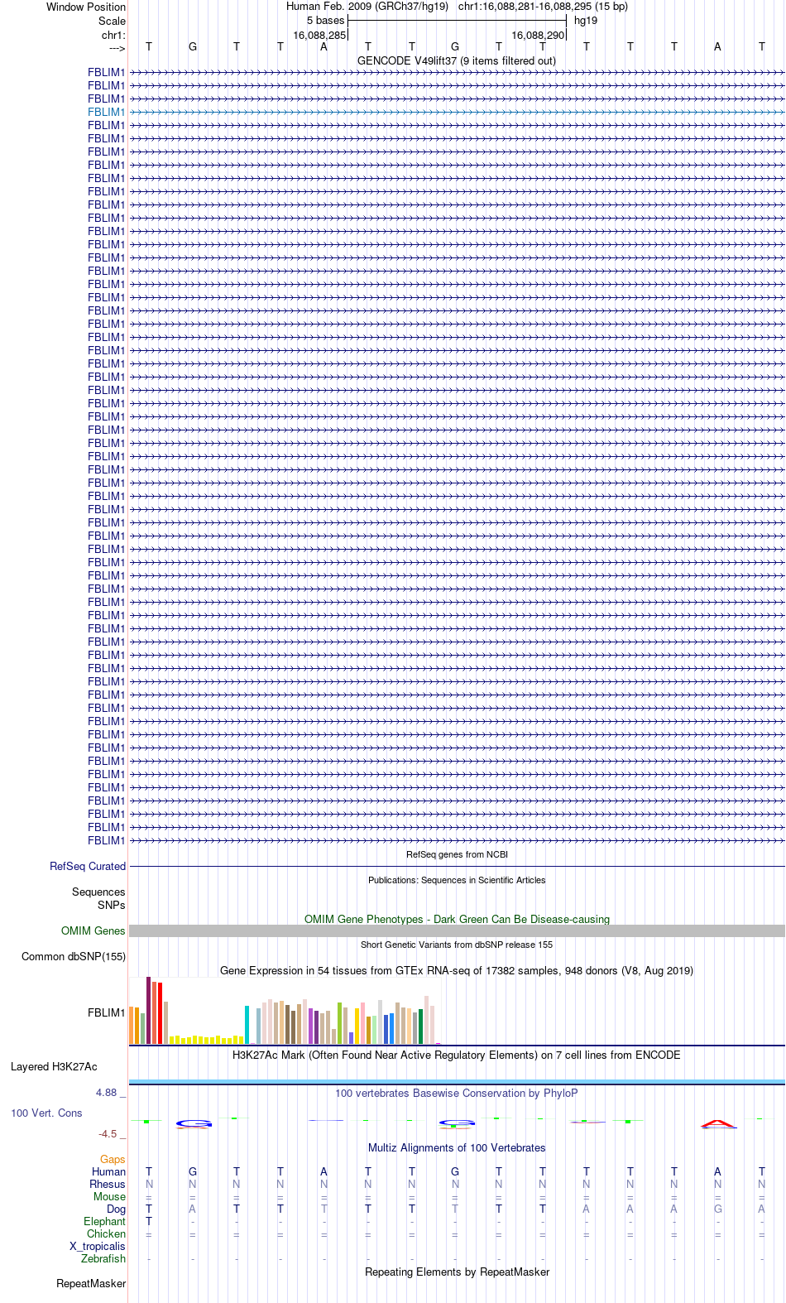This screenshot has height=1303, width=786.
Task: Open the OMIM Gene Phenotypes track heading
Action: tap(457, 919)
